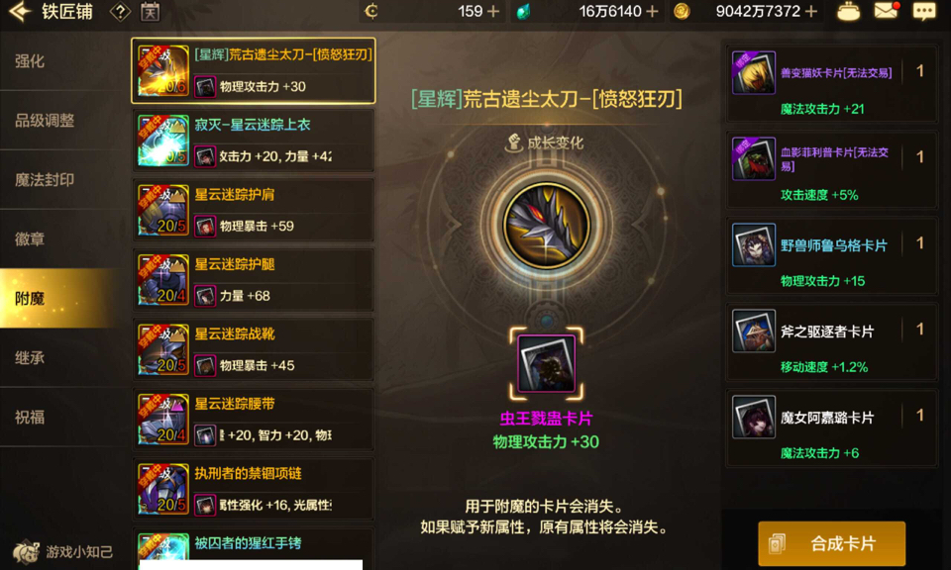
Task: Open the mail envelope icon
Action: pos(886,11)
